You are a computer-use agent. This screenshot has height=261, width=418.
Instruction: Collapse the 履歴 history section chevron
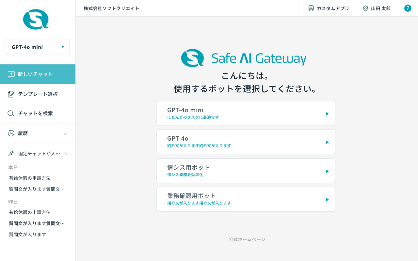click(66, 134)
